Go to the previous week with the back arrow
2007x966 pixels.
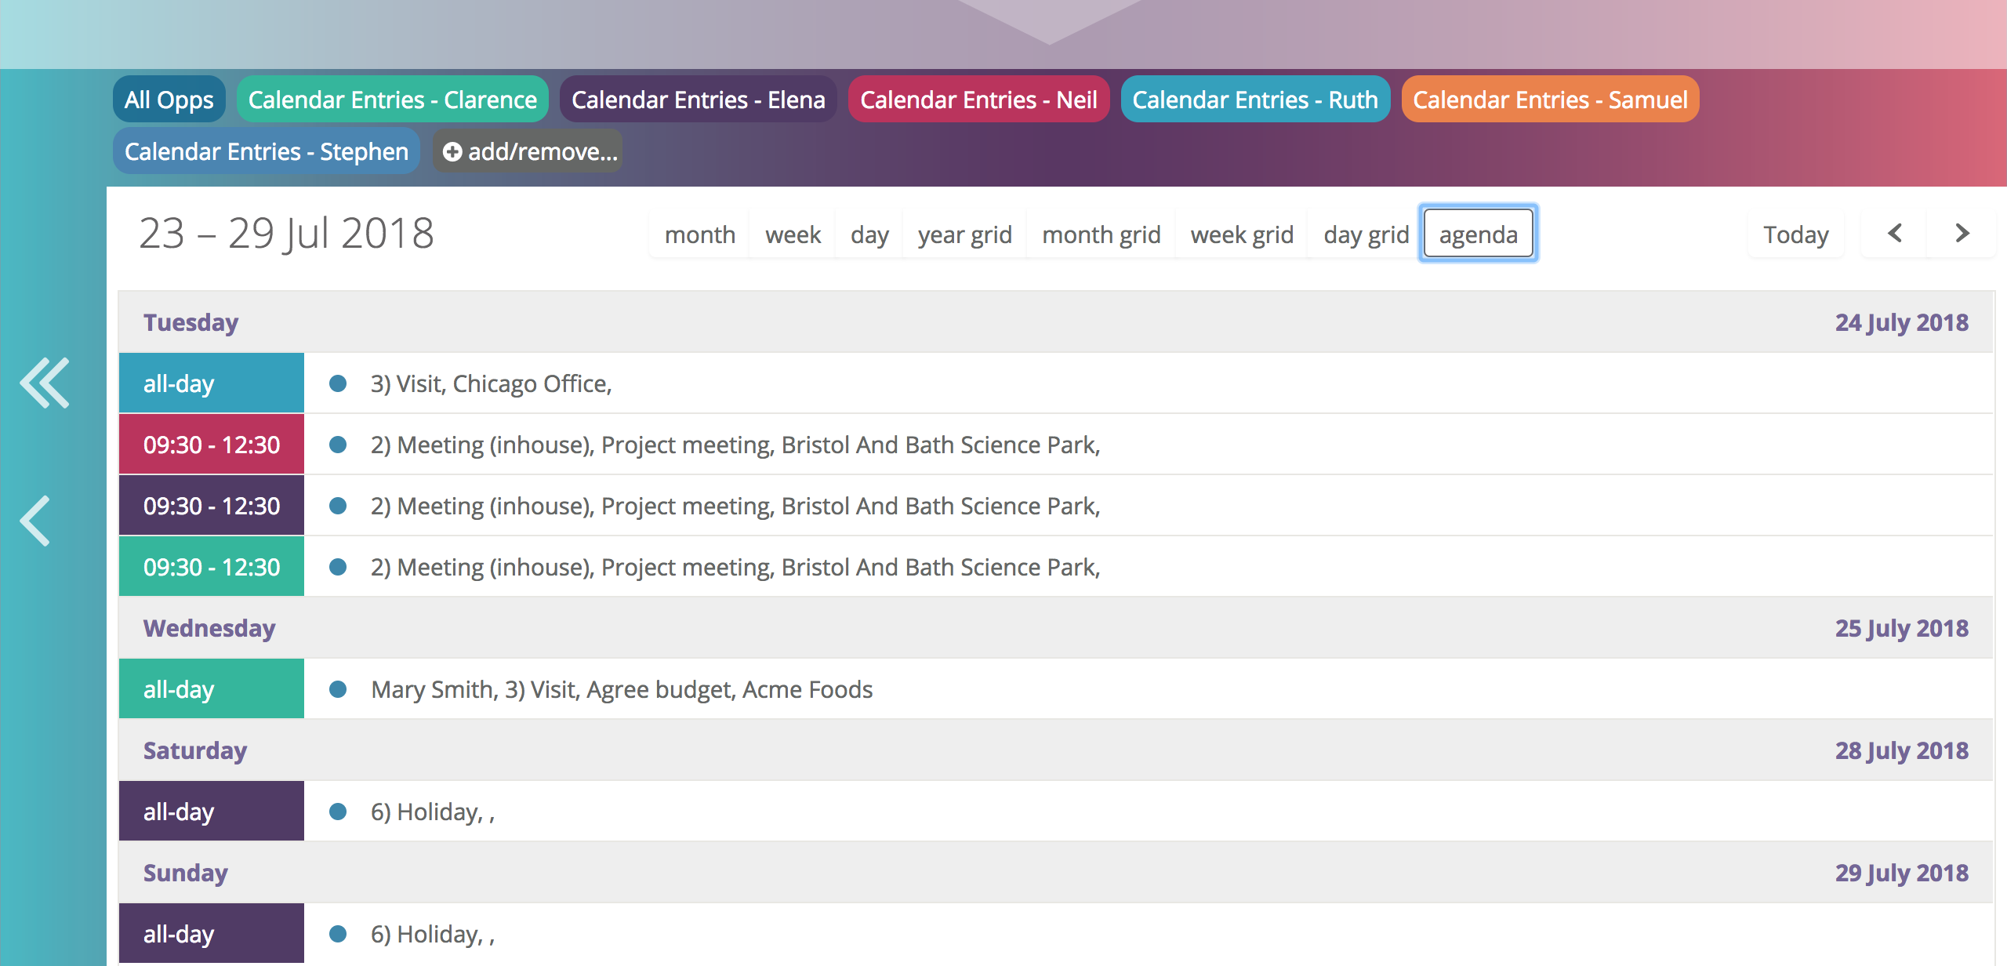pyautogui.click(x=1894, y=233)
